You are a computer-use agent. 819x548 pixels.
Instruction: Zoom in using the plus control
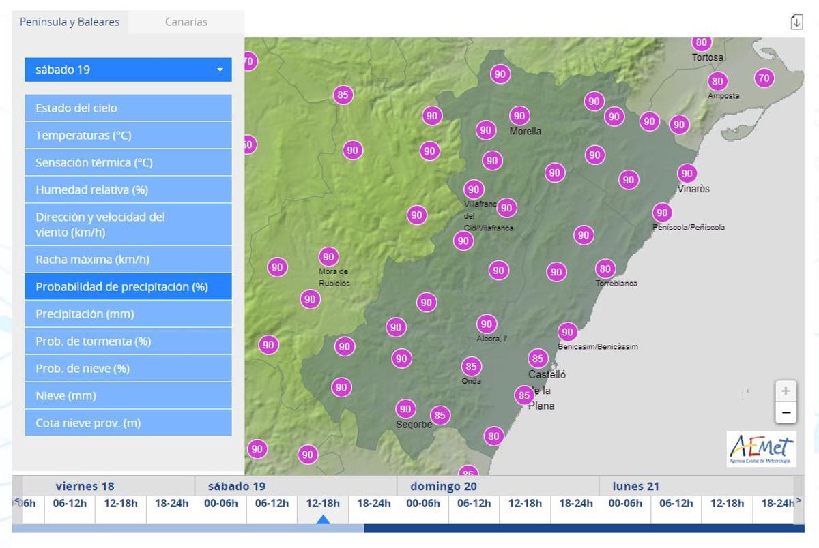(x=786, y=390)
